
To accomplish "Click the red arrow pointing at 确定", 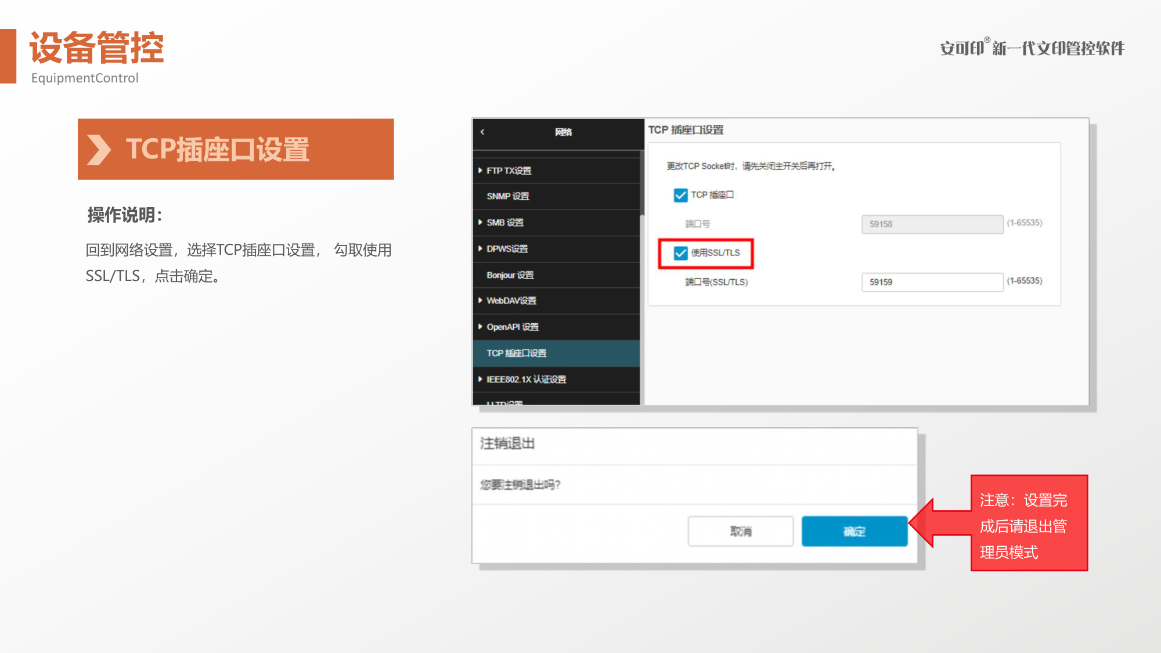I will [x=940, y=523].
